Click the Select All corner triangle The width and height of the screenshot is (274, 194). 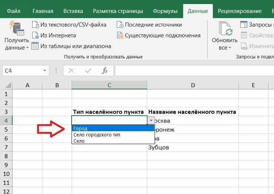8,85
